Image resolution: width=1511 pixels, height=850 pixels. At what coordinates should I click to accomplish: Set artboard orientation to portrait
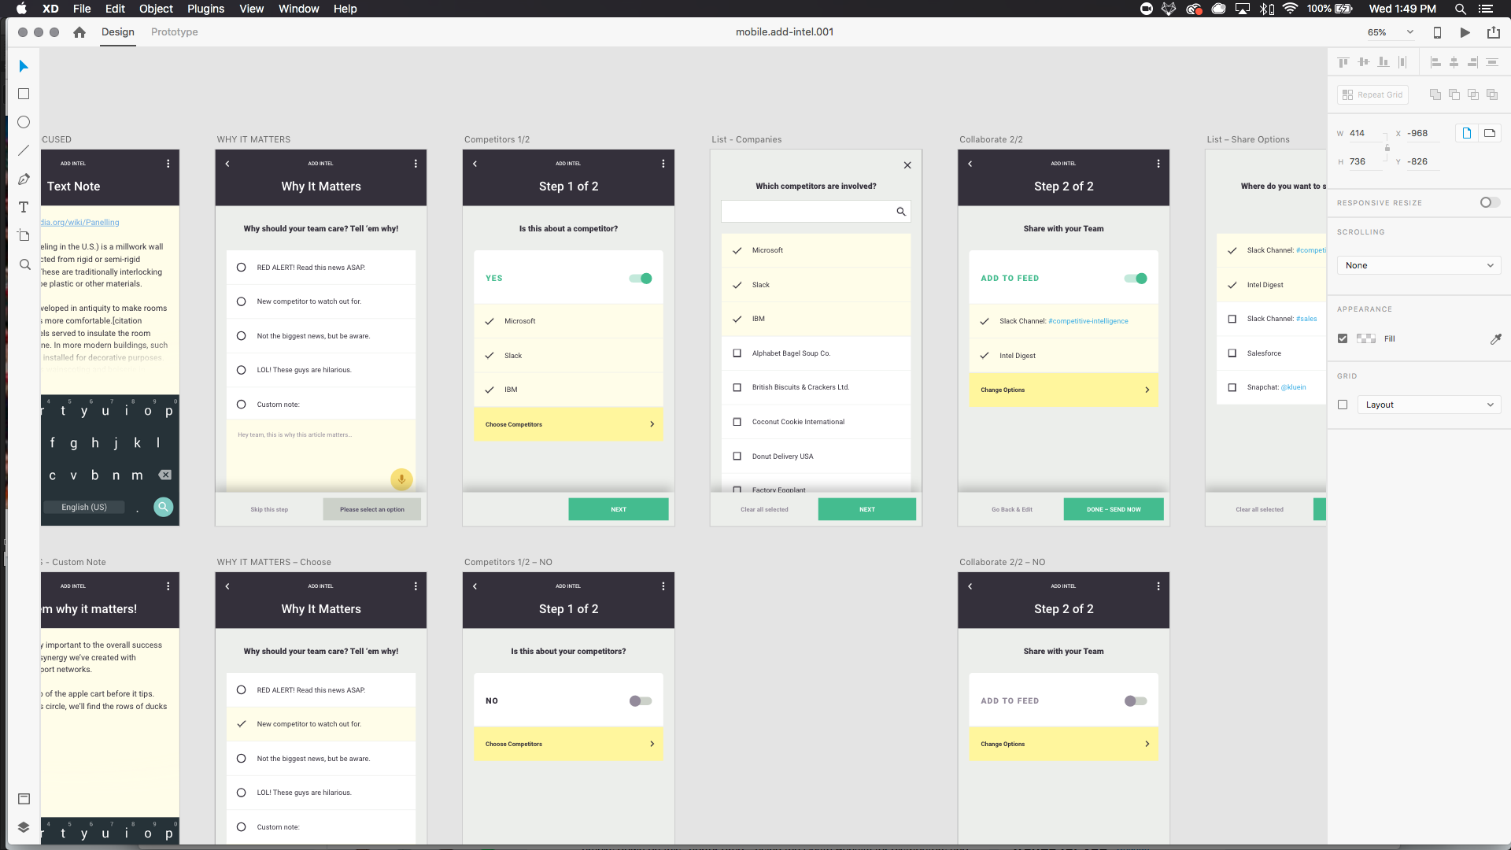(1466, 133)
